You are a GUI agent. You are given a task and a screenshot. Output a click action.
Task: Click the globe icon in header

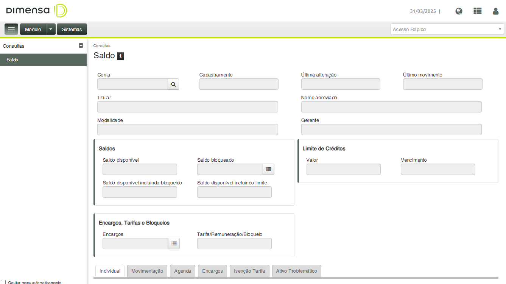coord(459,11)
